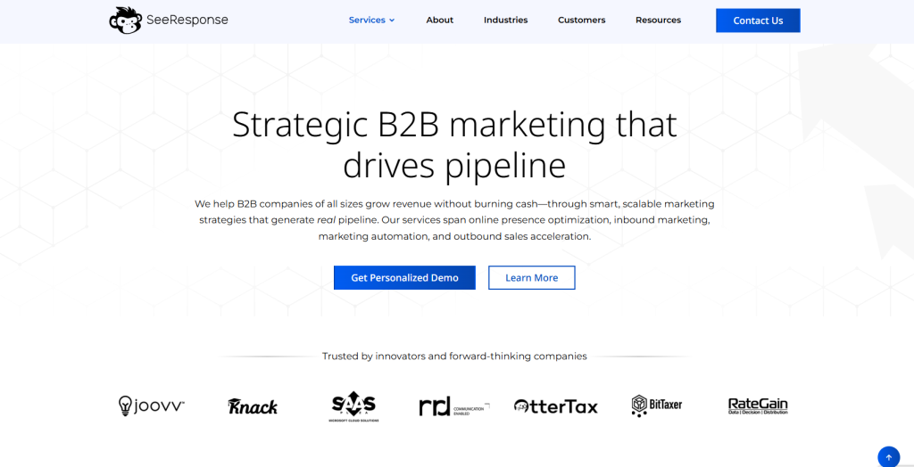Click the chevron arrow beside Services
Screen dimensions: 914x467
pyautogui.click(x=392, y=20)
